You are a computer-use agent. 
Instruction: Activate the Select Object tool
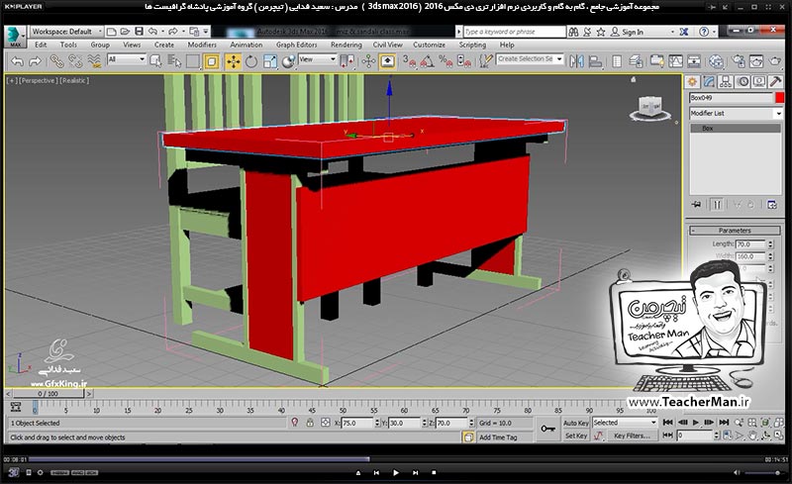pyautogui.click(x=155, y=61)
